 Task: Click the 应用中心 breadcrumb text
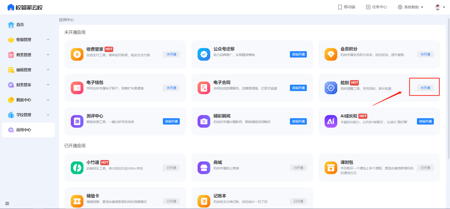66,20
